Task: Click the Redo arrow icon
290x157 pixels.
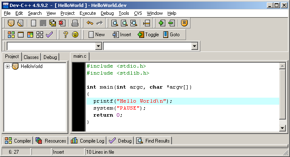Action: tap(99, 23)
